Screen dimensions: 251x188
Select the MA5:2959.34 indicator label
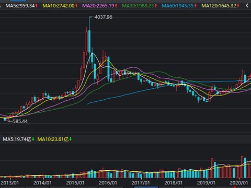[20, 6]
